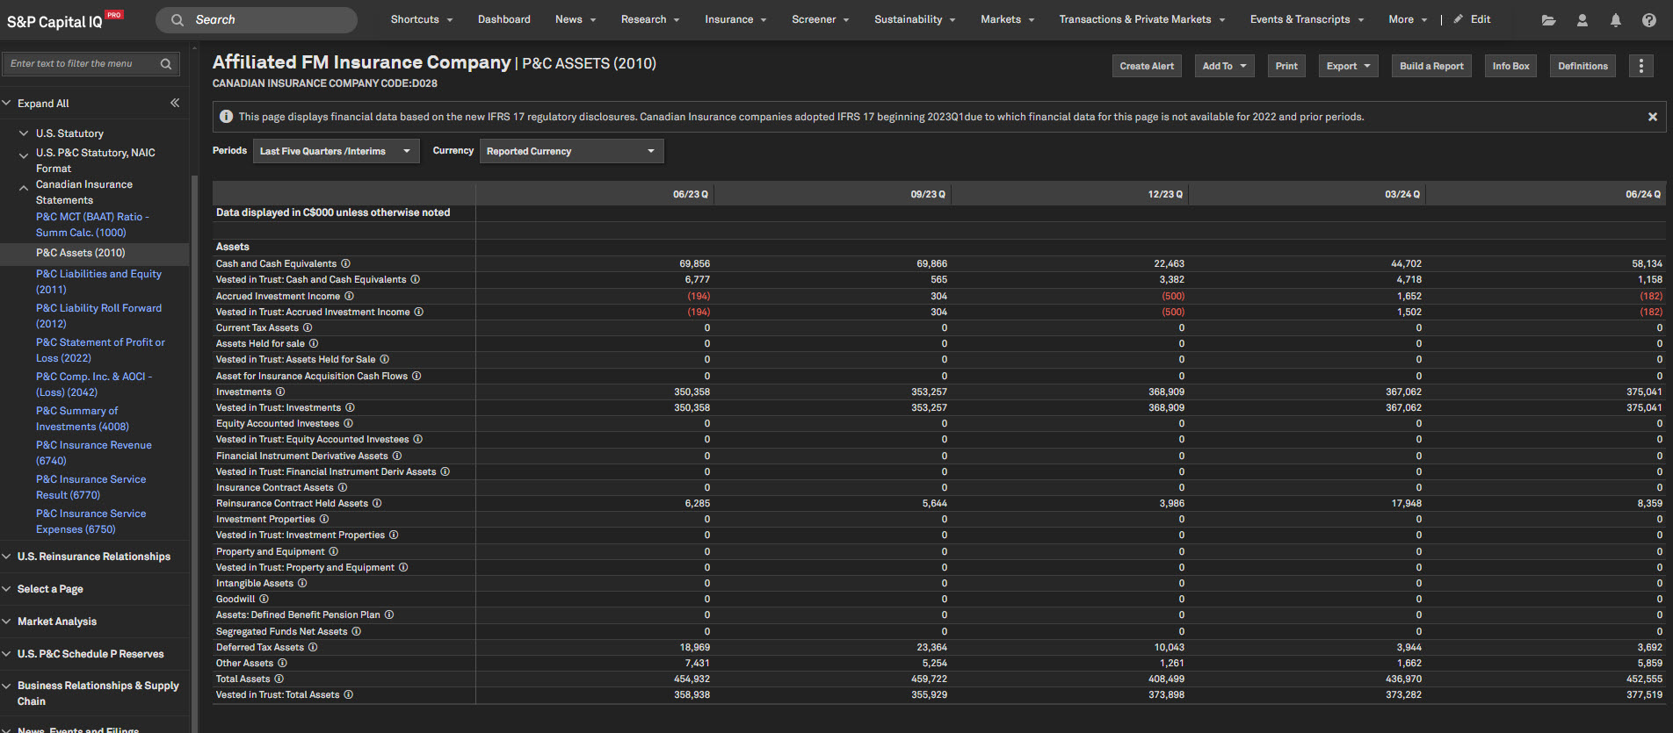
Task: Open P&C Insurance Revenue (6740)
Action: click(x=94, y=453)
